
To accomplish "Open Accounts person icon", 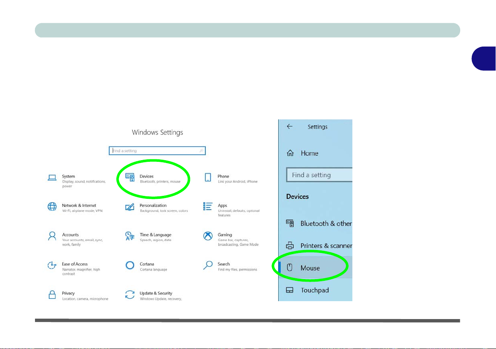I will pos(52,236).
